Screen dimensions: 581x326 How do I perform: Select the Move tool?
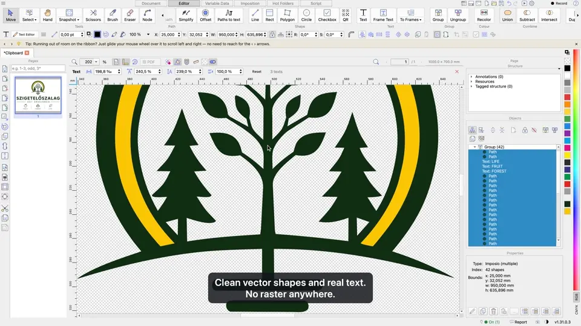click(x=11, y=15)
